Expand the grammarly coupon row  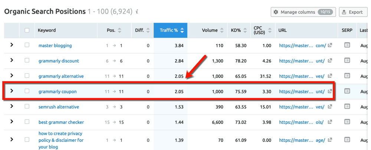[x=12, y=91]
